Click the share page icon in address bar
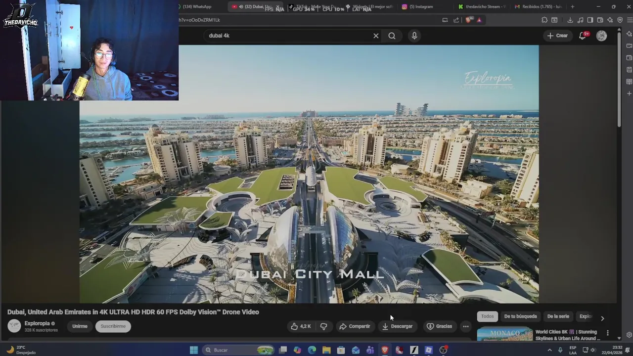The image size is (633, 356). coord(456,20)
